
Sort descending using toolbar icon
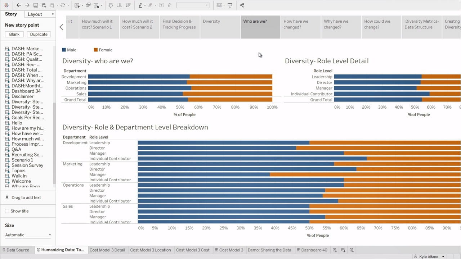[x=128, y=5]
